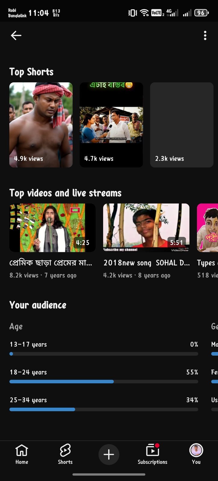The height and width of the screenshot is (481, 218).
Task: Open the three-dot more options menu
Action: tap(205, 35)
